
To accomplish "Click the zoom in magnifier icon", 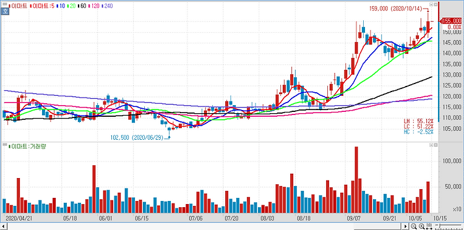I will [x=422, y=227].
